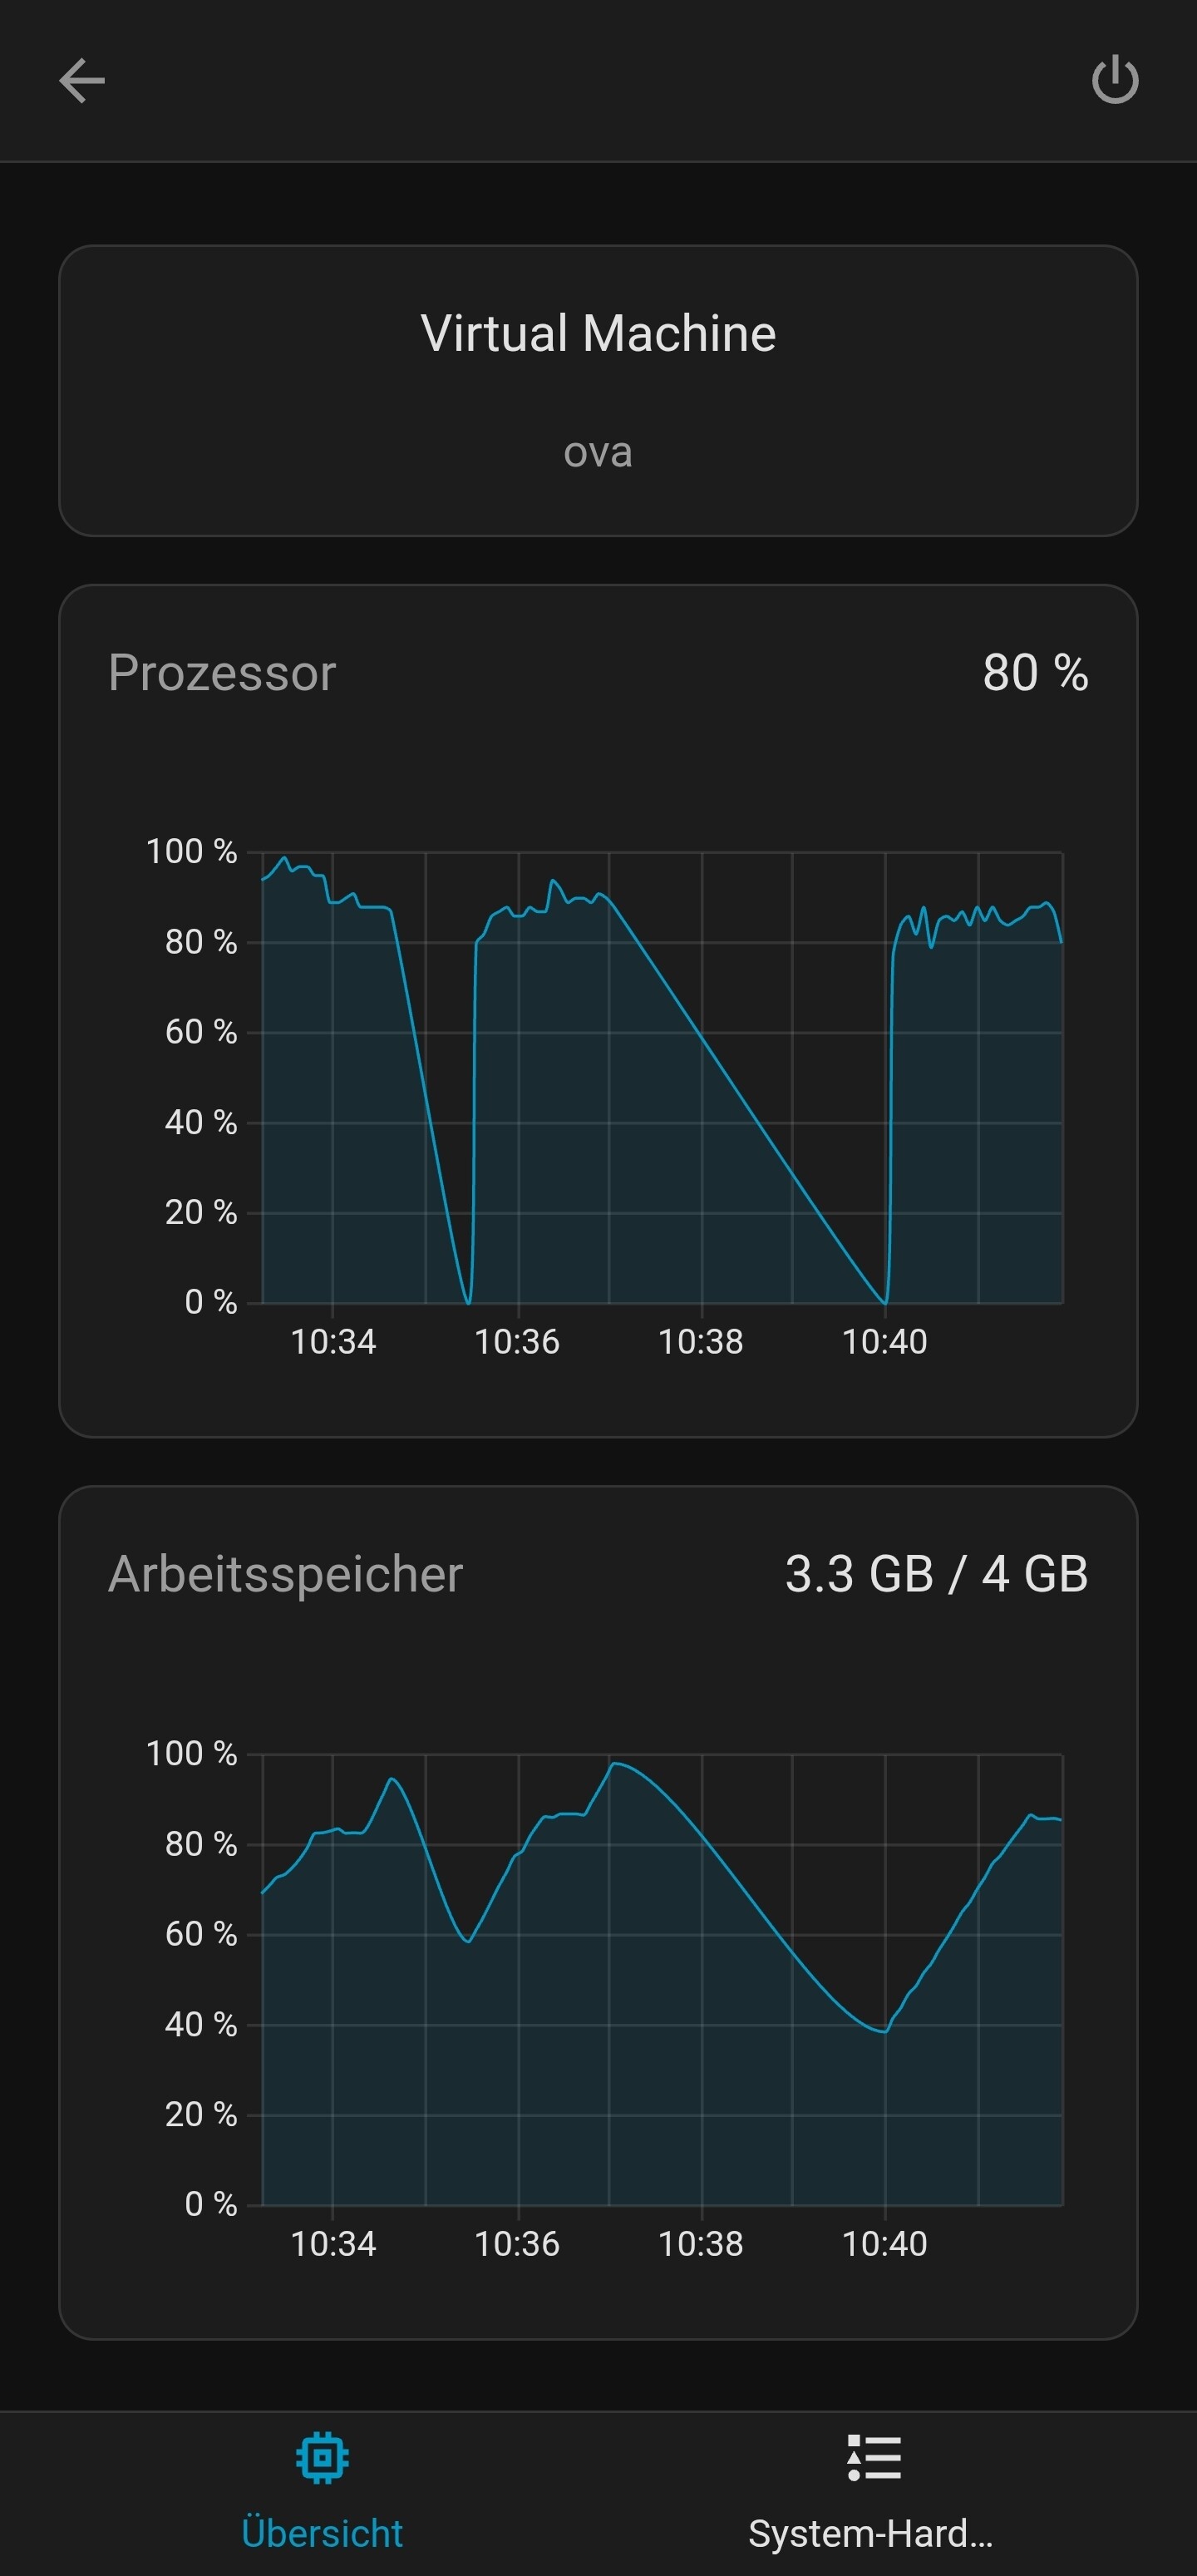Switch to the Übersicht tab label
Viewport: 1197px width, 2576px height.
322,2533
